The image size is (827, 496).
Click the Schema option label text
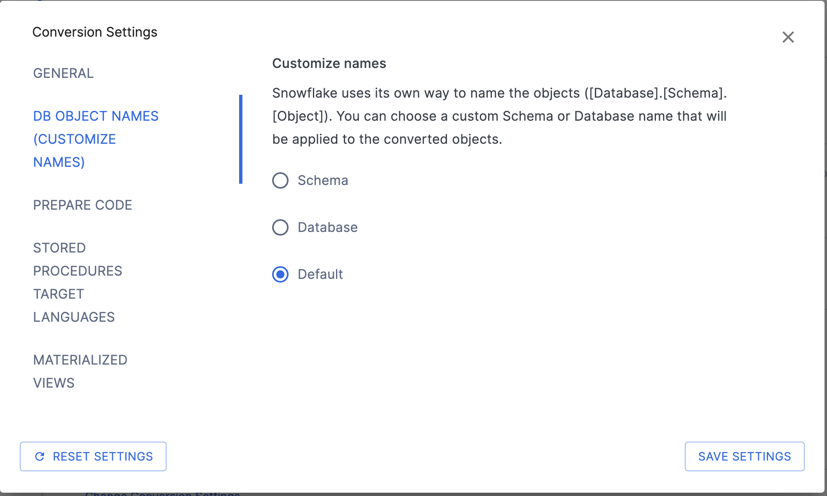tap(322, 180)
